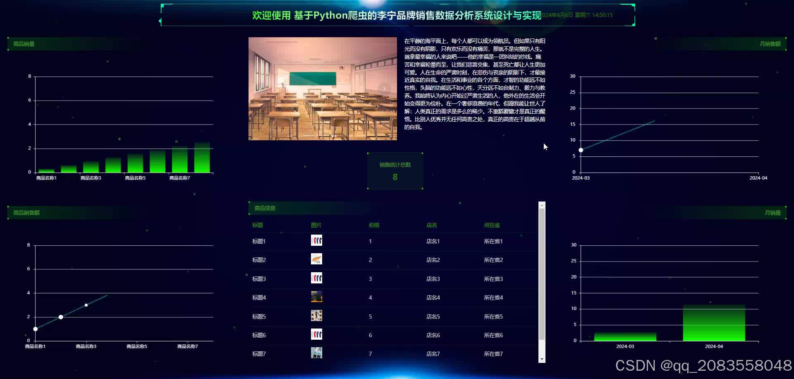Screen dimensions: 794x379
Task: Click the 图片 column header
Action: (x=316, y=225)
